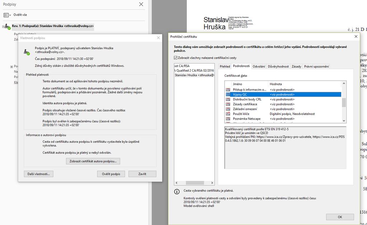Screen dimensions: 367x225
Task: Click icon of Distribuční body CRL row
Action: [228, 99]
